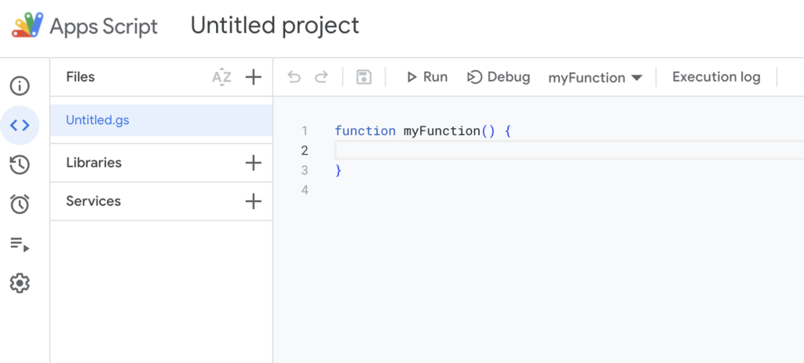Add a library with plus icon
Image resolution: width=804 pixels, height=363 pixels.
254,163
